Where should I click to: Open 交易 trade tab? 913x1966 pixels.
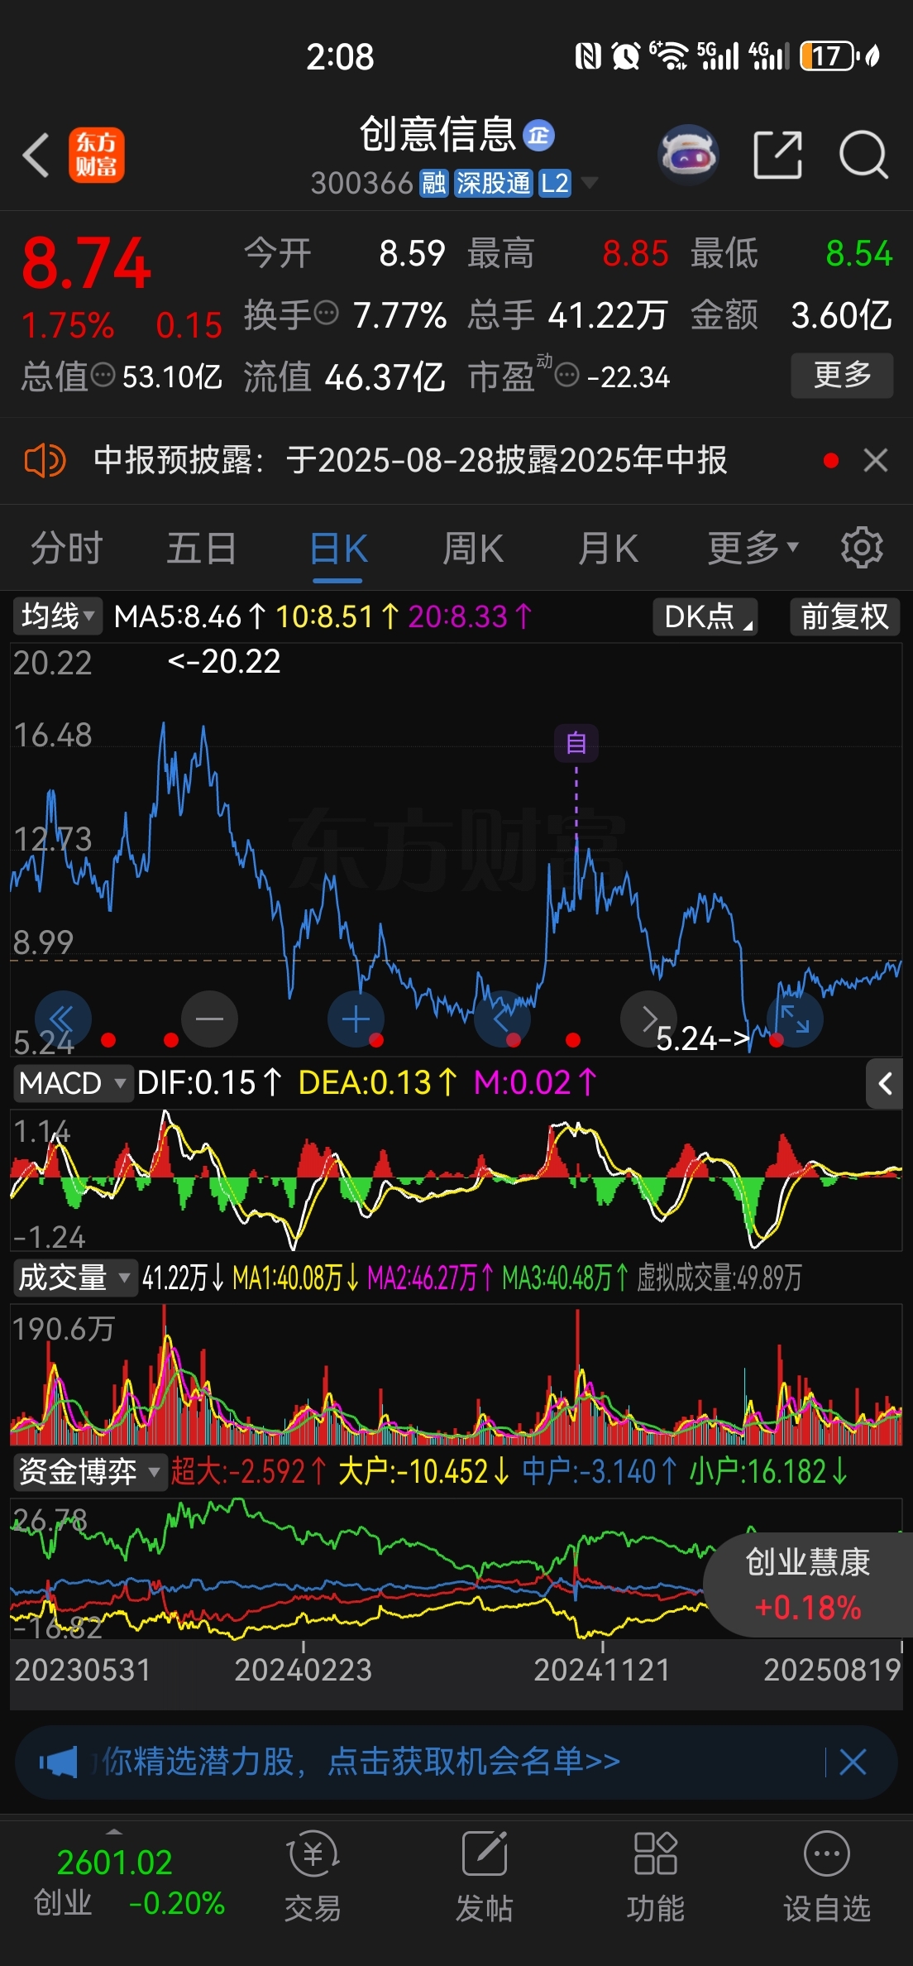coord(313,1877)
